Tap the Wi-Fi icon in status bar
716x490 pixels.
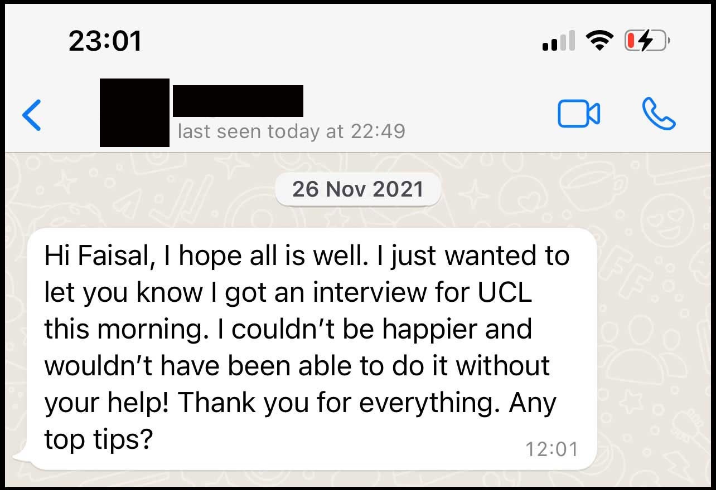point(597,41)
